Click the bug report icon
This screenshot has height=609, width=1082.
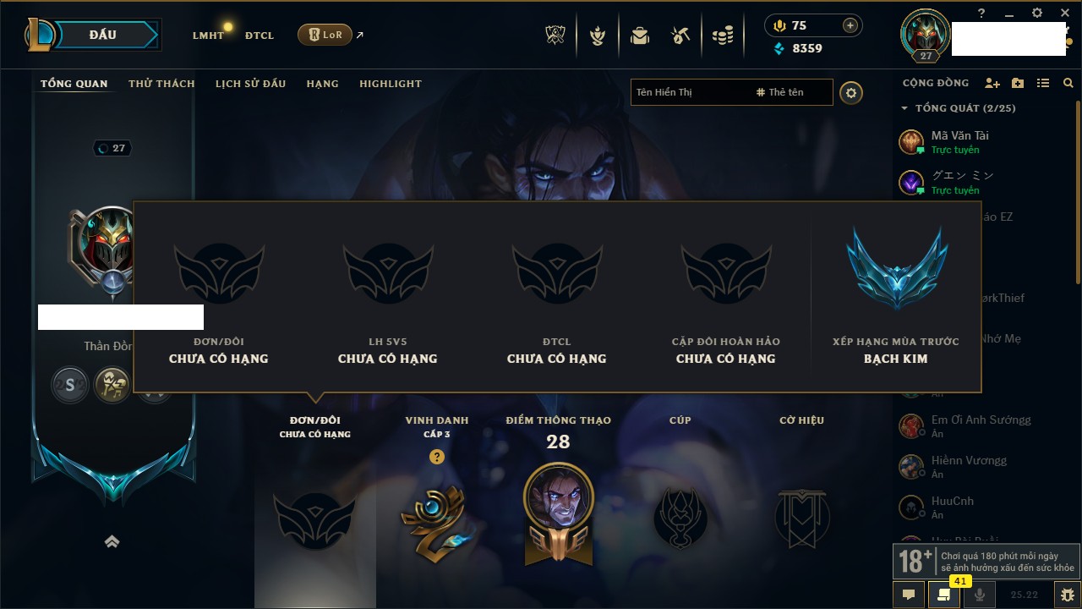coord(1067,595)
